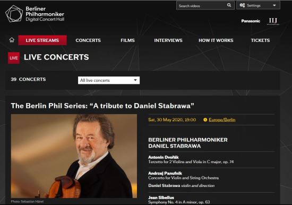Viewport: 292px width, 205px height.
Task: Click the Daniel Stabrawa concert photo
Action: [74, 156]
